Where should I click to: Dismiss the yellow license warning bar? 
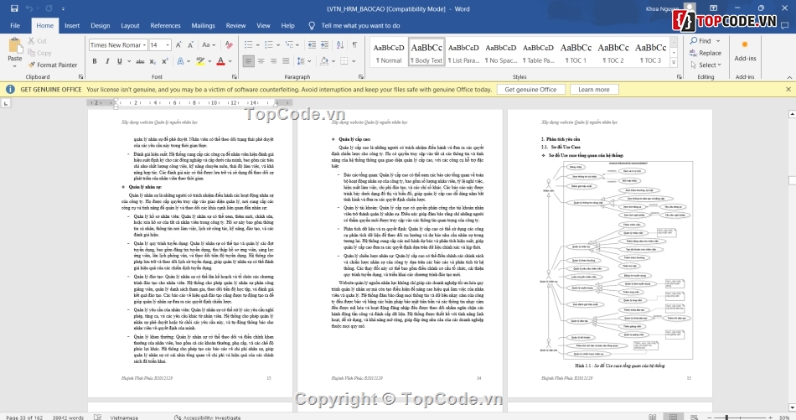pos(788,90)
